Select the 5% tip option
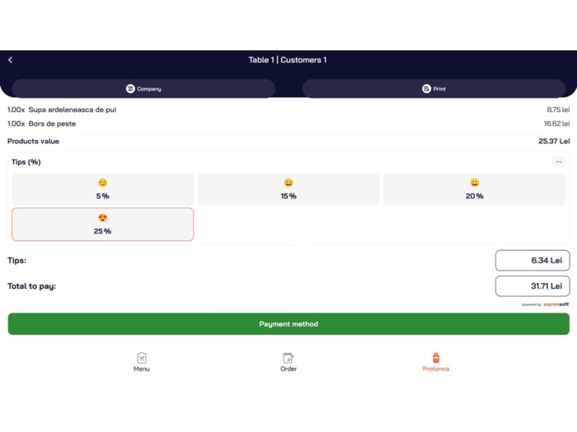 click(103, 189)
